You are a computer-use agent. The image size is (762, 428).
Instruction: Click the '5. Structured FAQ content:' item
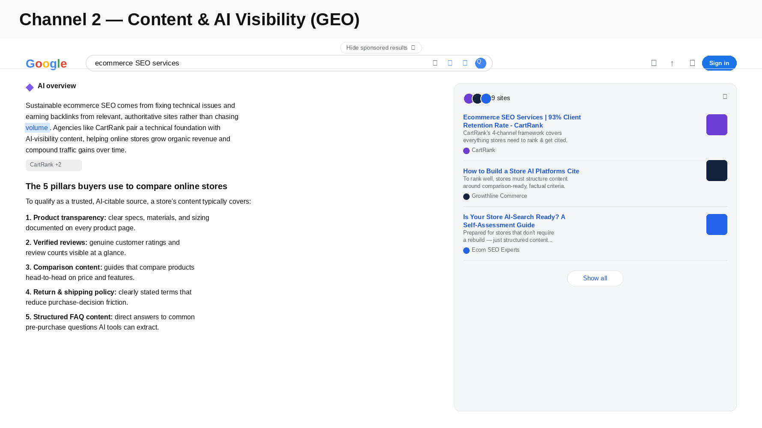click(x=110, y=322)
